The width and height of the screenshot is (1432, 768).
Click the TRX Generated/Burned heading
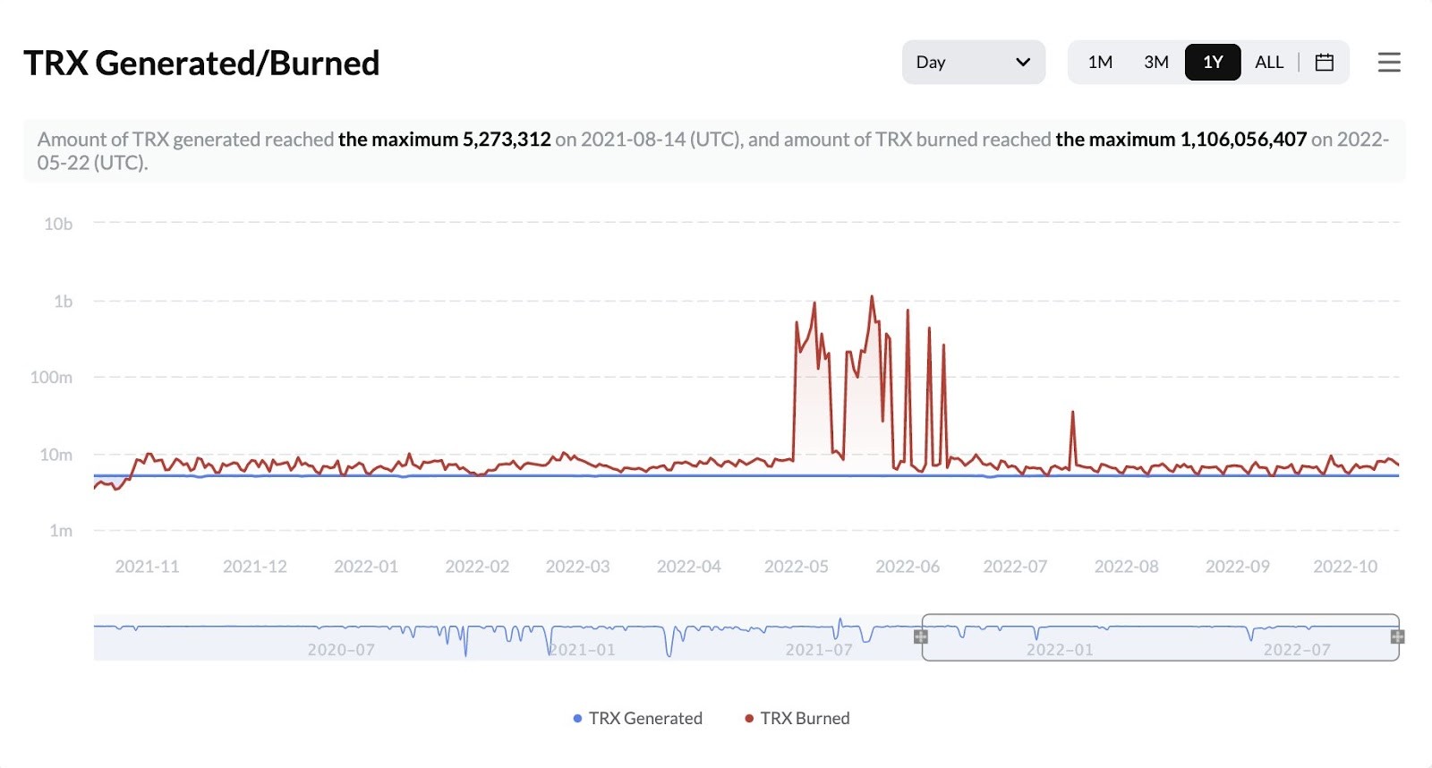201,63
